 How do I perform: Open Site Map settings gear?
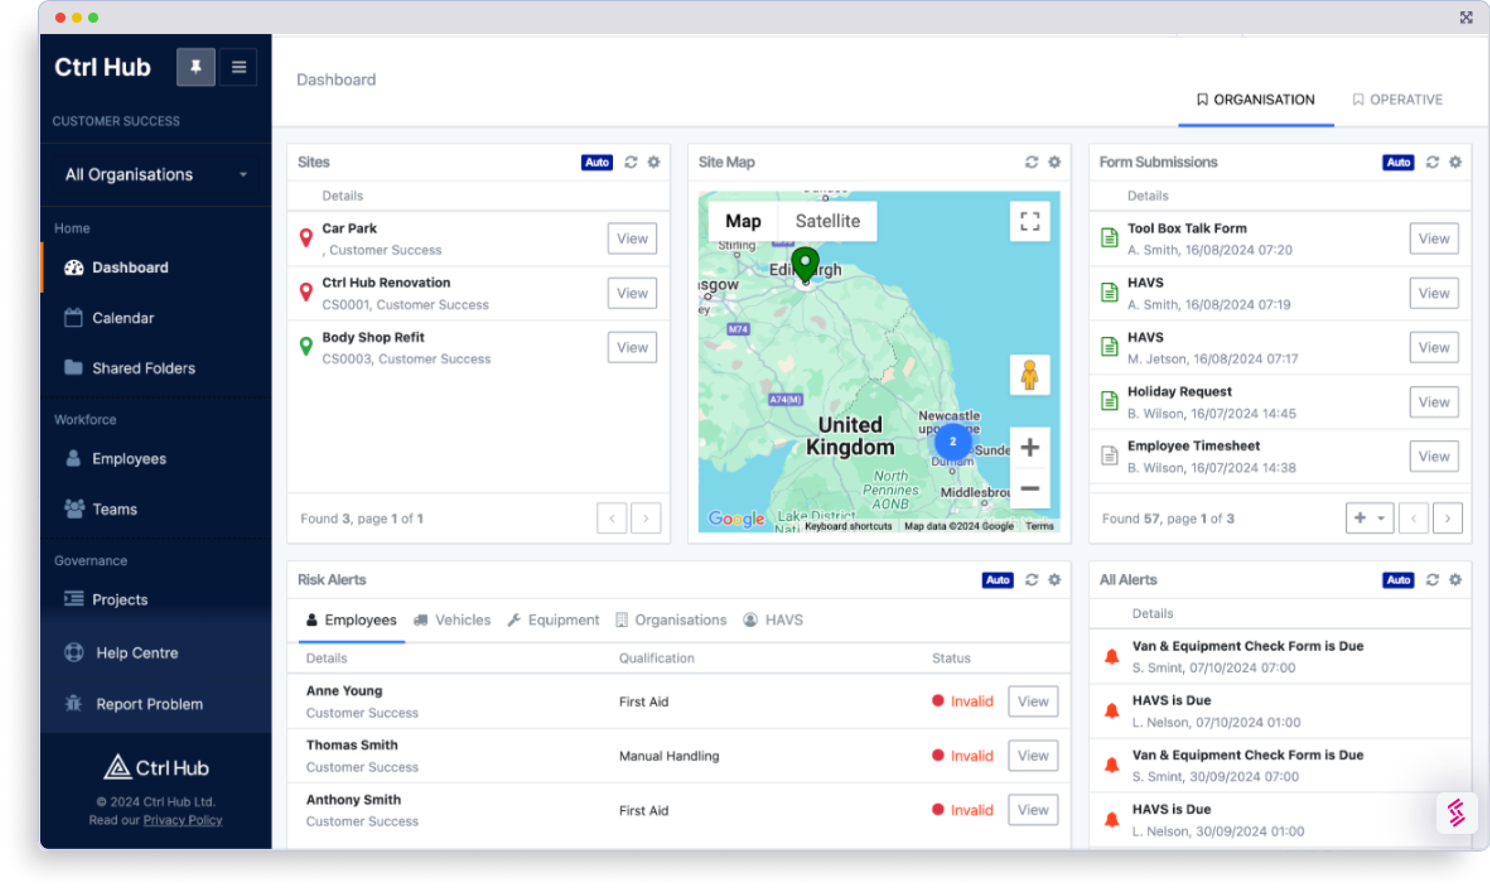[x=1054, y=162]
